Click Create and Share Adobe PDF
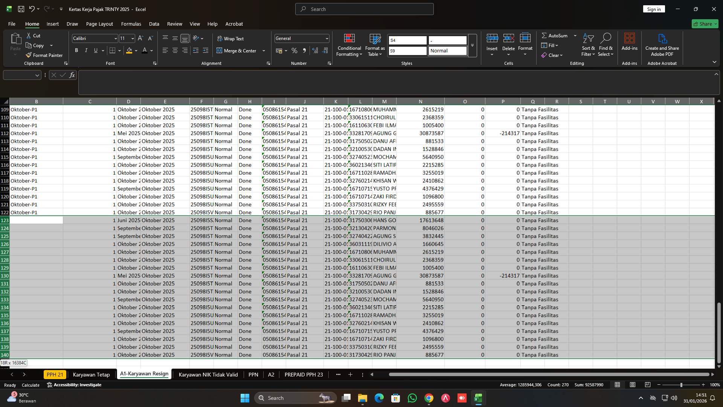Screen dimensions: 723x407 pos(662,45)
